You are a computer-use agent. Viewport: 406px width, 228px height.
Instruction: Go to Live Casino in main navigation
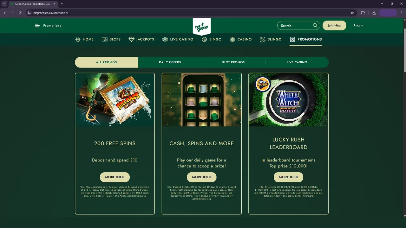[x=178, y=39]
